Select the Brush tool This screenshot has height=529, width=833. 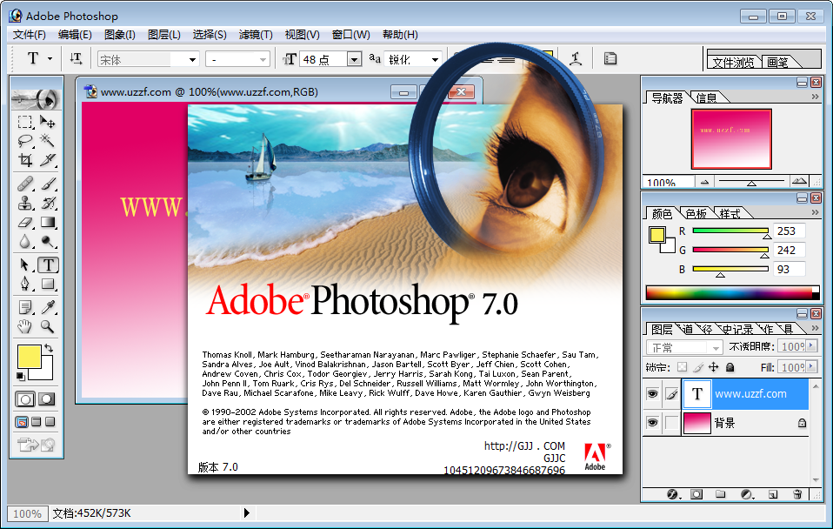pos(48,184)
